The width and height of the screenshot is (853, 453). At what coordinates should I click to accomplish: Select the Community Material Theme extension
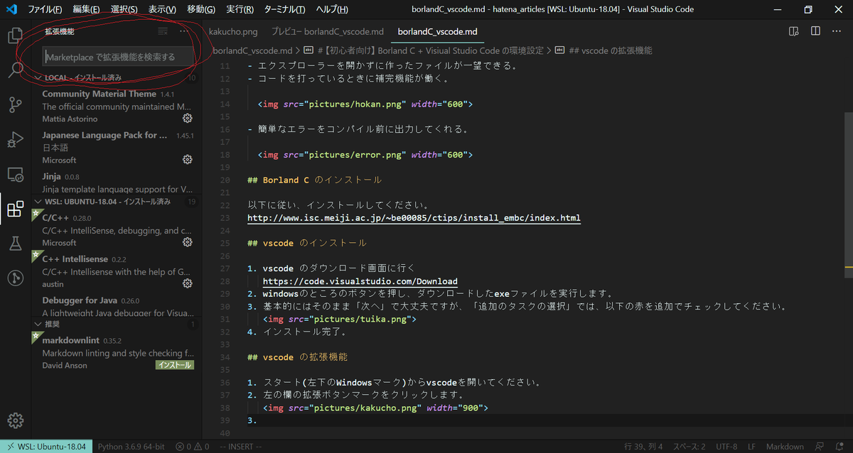pos(117,106)
